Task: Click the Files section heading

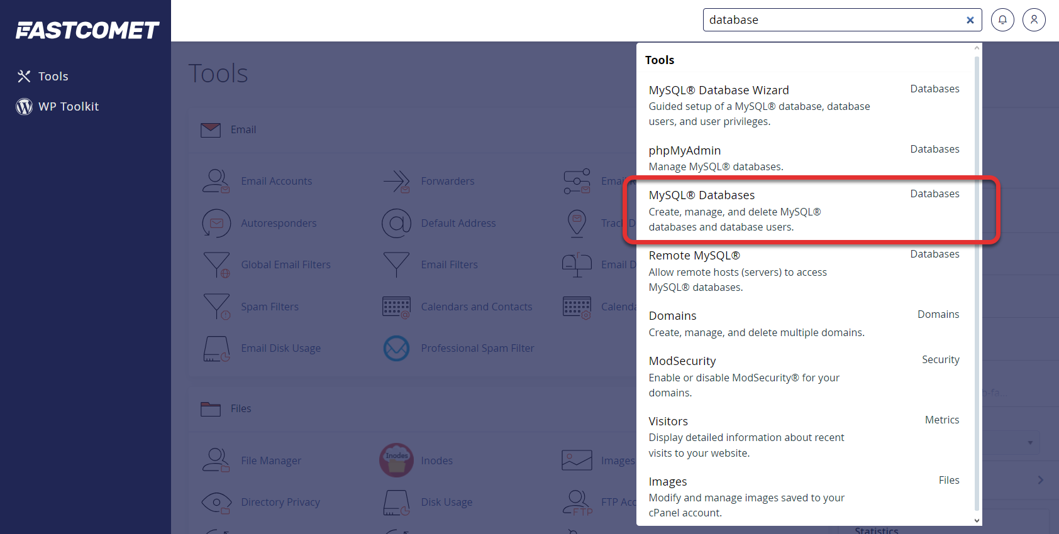Action: [x=241, y=408]
